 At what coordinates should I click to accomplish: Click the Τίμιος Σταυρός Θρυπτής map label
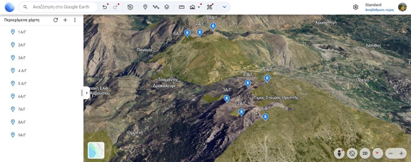click(x=276, y=98)
